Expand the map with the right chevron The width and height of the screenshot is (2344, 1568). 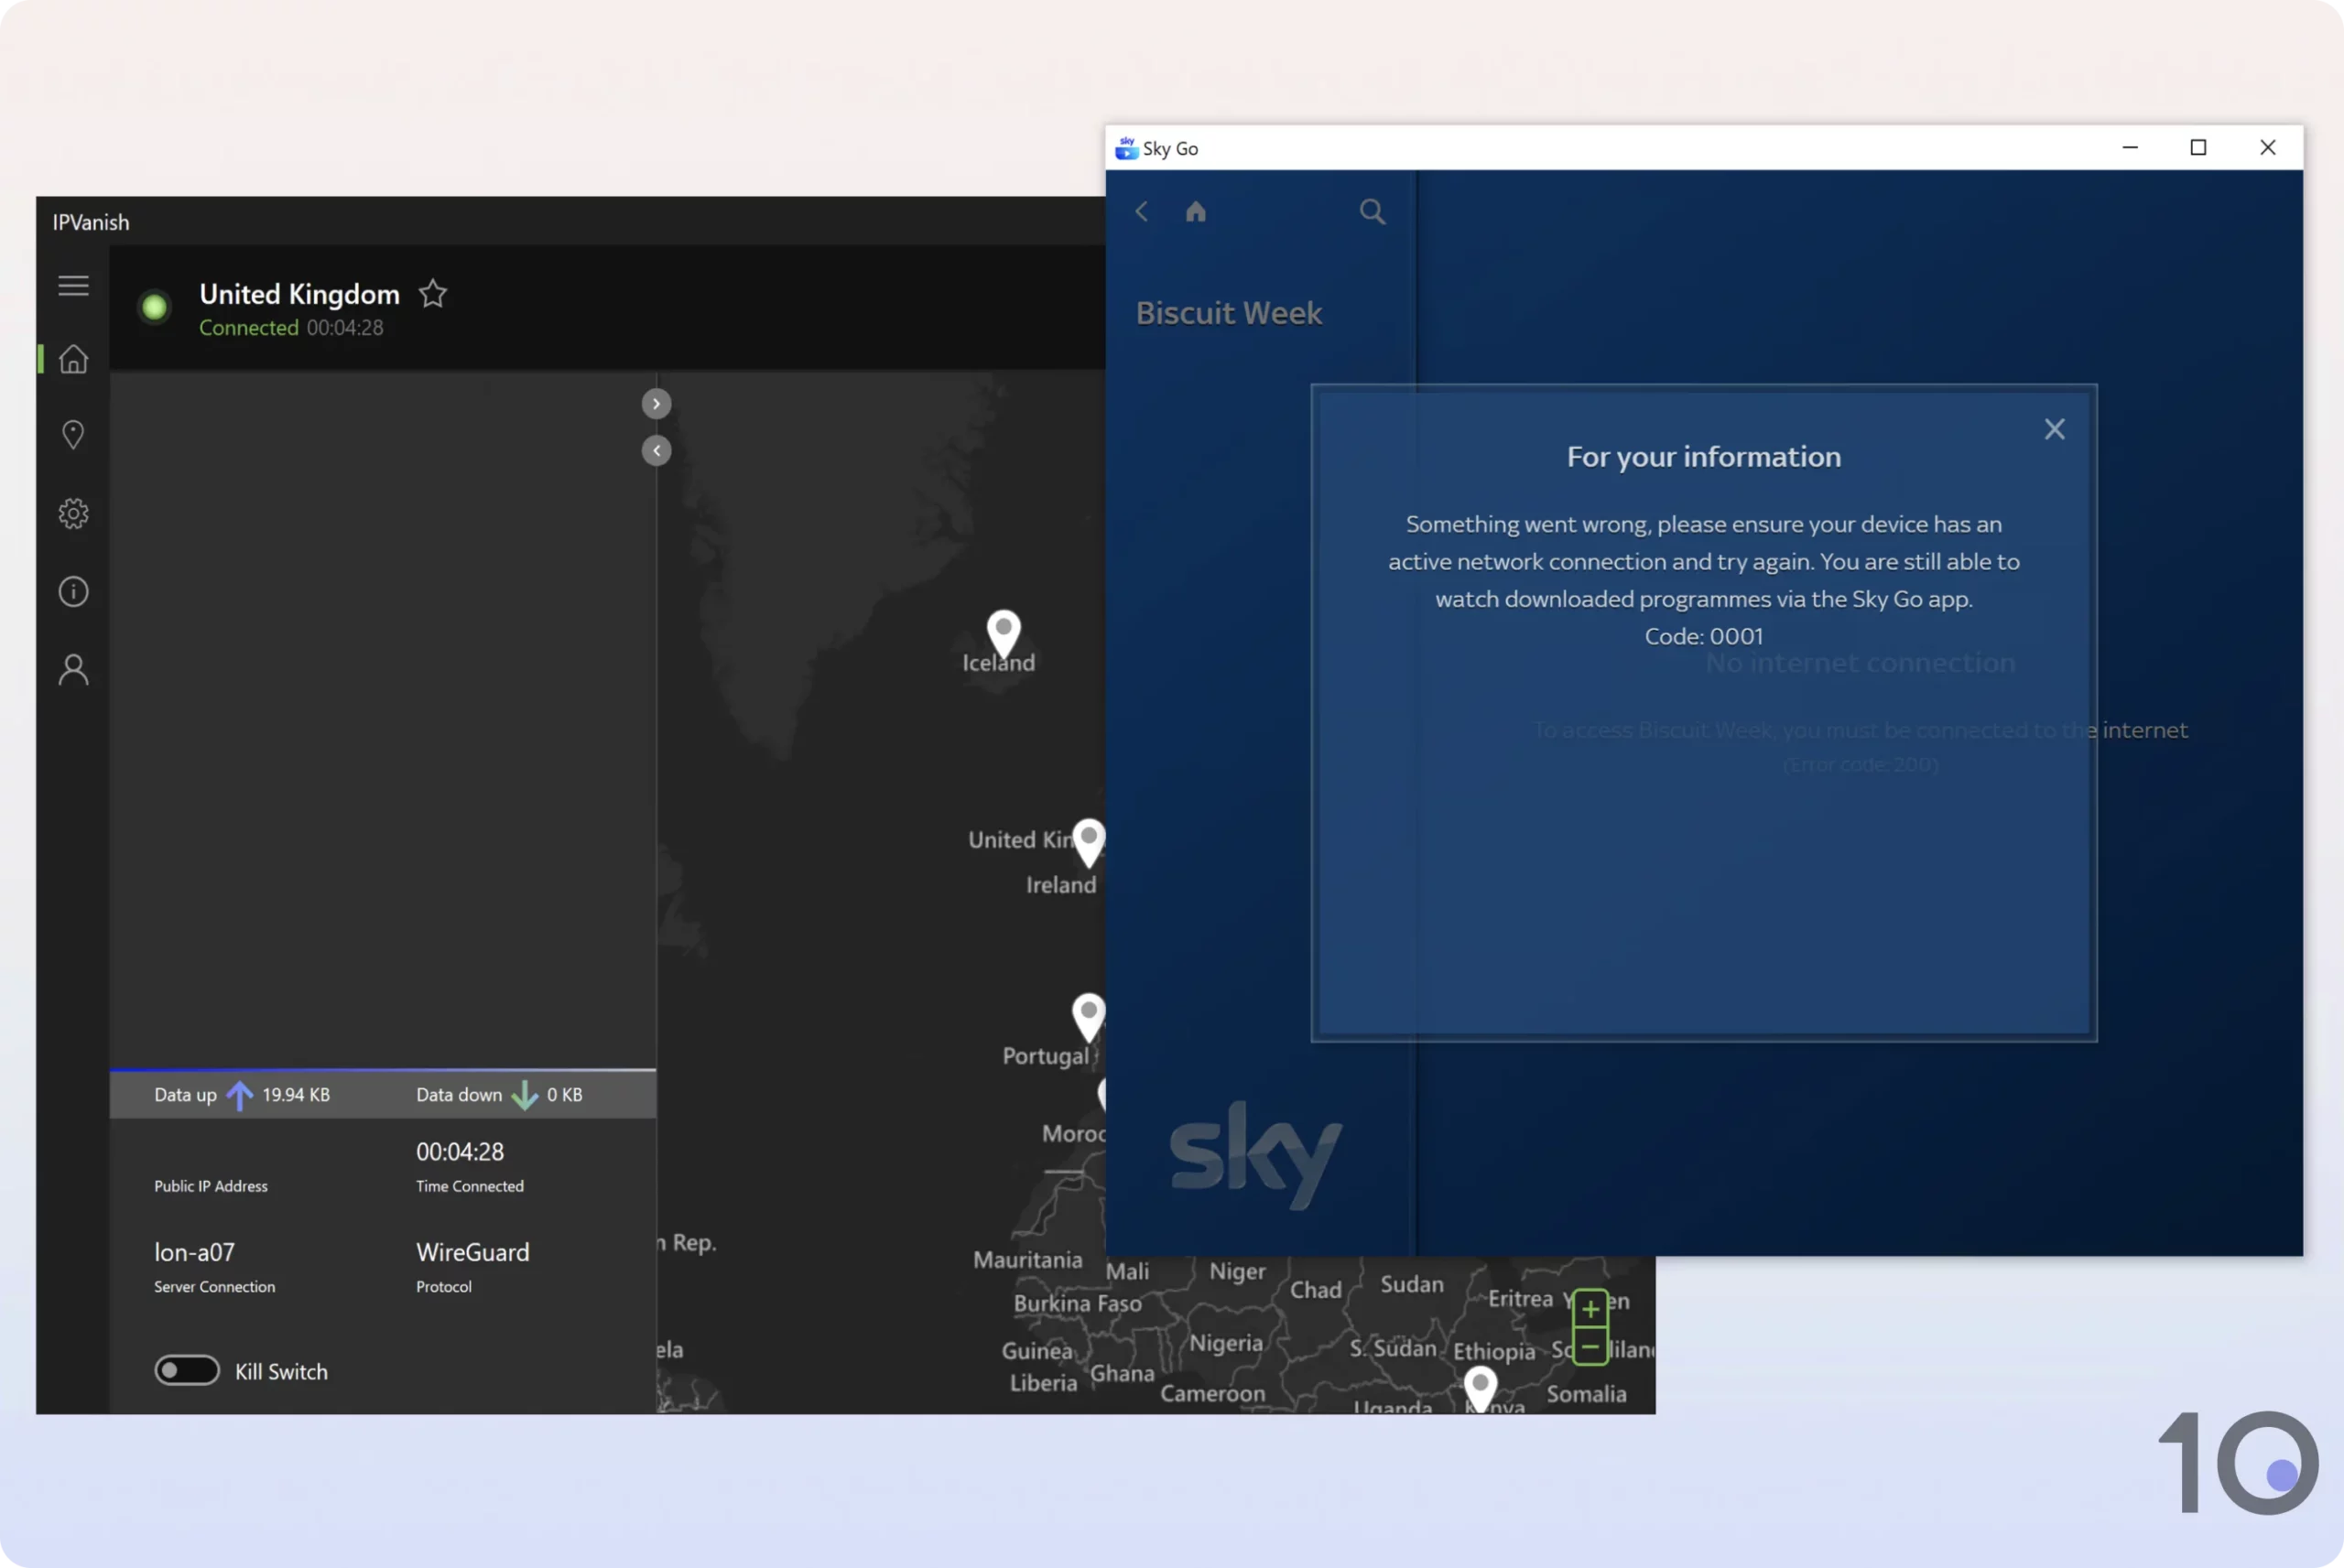656,403
